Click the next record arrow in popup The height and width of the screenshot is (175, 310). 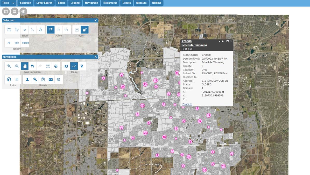223,41
